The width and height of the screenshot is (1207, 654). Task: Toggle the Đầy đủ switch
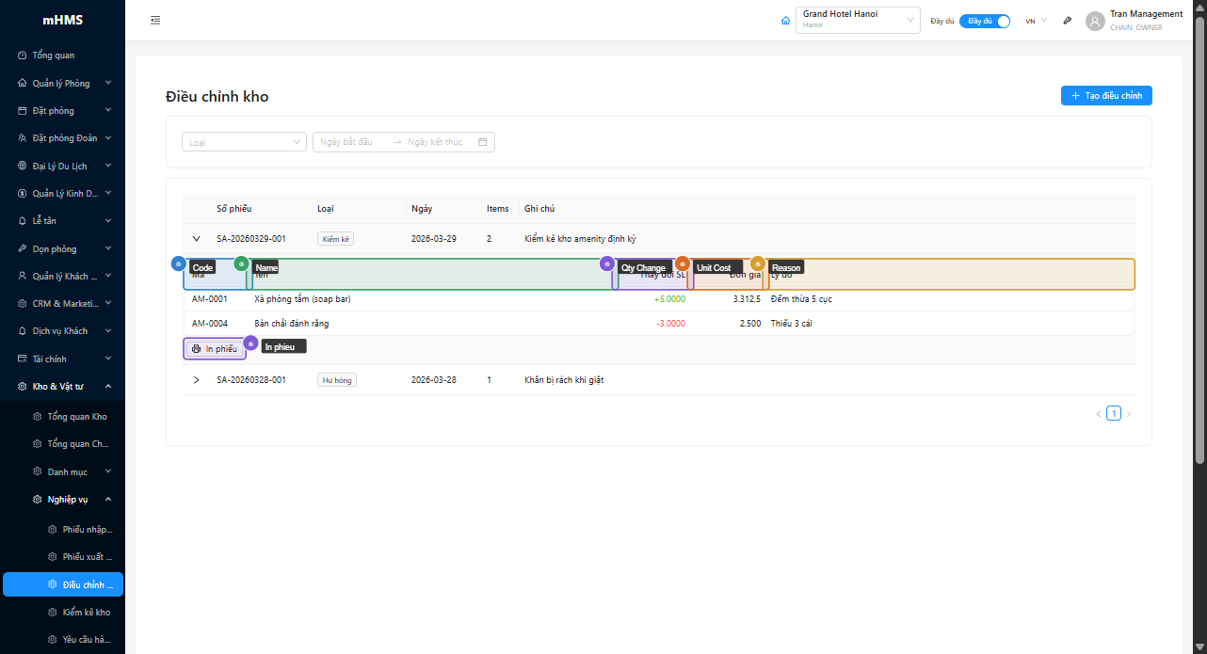[x=985, y=21]
